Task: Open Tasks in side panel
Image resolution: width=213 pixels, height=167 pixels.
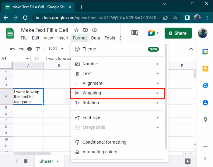Action: (x=205, y=85)
